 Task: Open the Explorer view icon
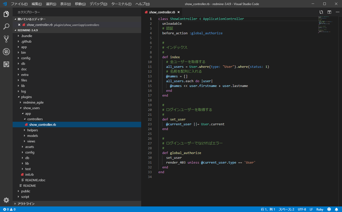coord(6,14)
